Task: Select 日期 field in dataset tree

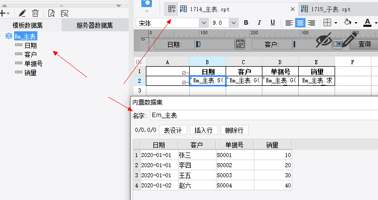Action: click(31, 45)
